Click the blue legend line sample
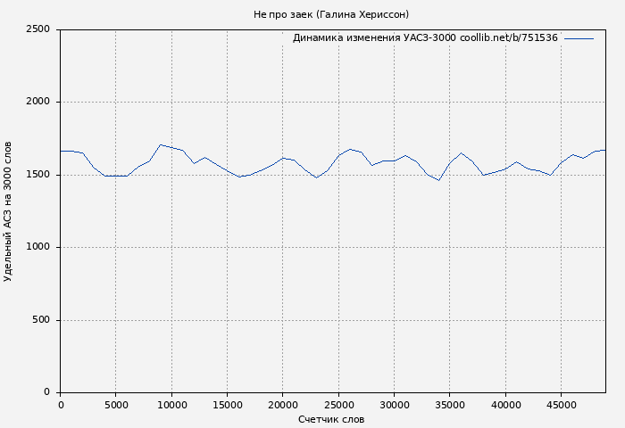The image size is (625, 428). point(579,38)
